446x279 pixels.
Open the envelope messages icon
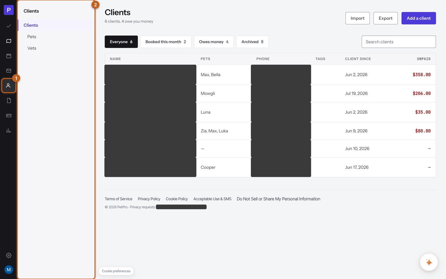pos(9,71)
